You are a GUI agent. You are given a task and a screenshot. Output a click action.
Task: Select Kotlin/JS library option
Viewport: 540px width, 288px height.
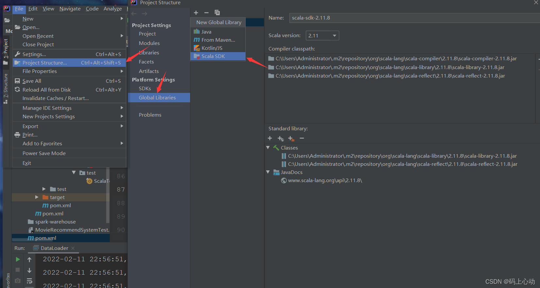(x=218, y=48)
